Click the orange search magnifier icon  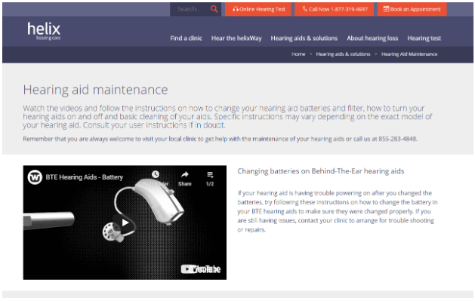214,9
